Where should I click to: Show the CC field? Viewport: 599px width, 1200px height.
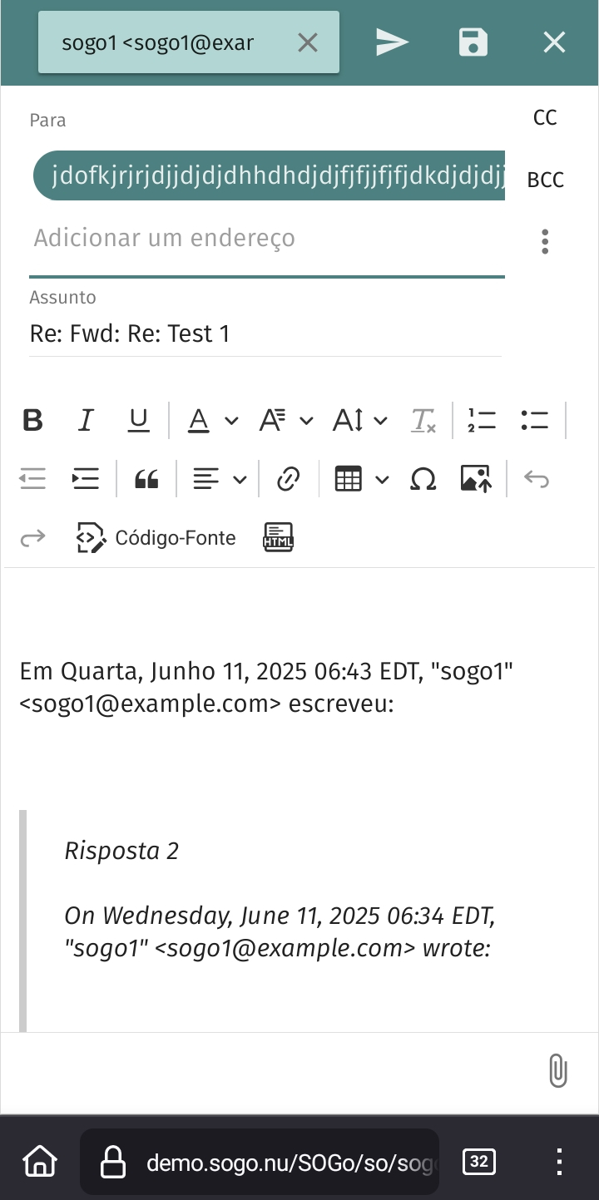coord(545,118)
